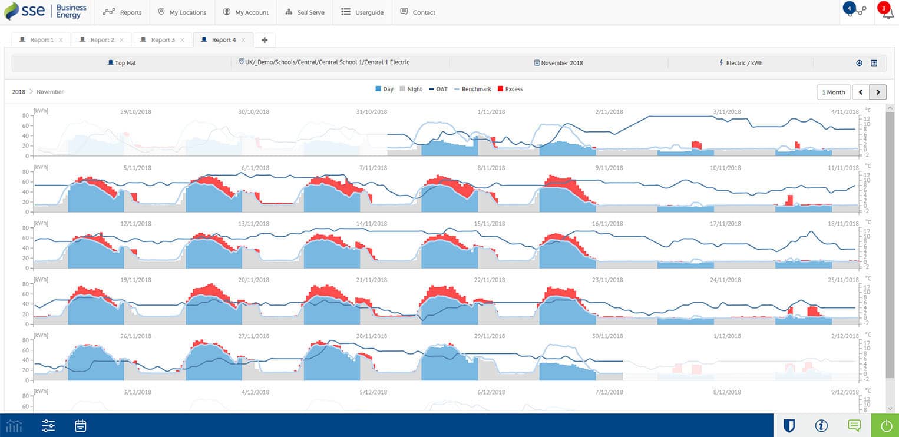Toggle the Day series in legend
Viewport: 899px width, 437px height.
pos(384,89)
